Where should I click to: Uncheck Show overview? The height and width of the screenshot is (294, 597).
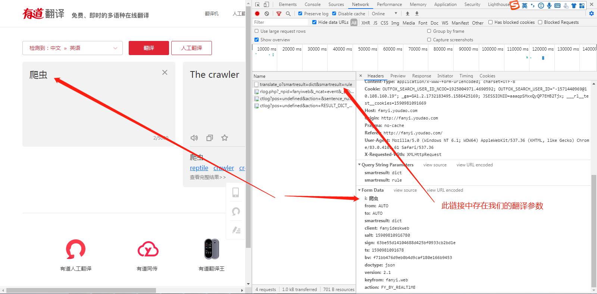click(257, 39)
